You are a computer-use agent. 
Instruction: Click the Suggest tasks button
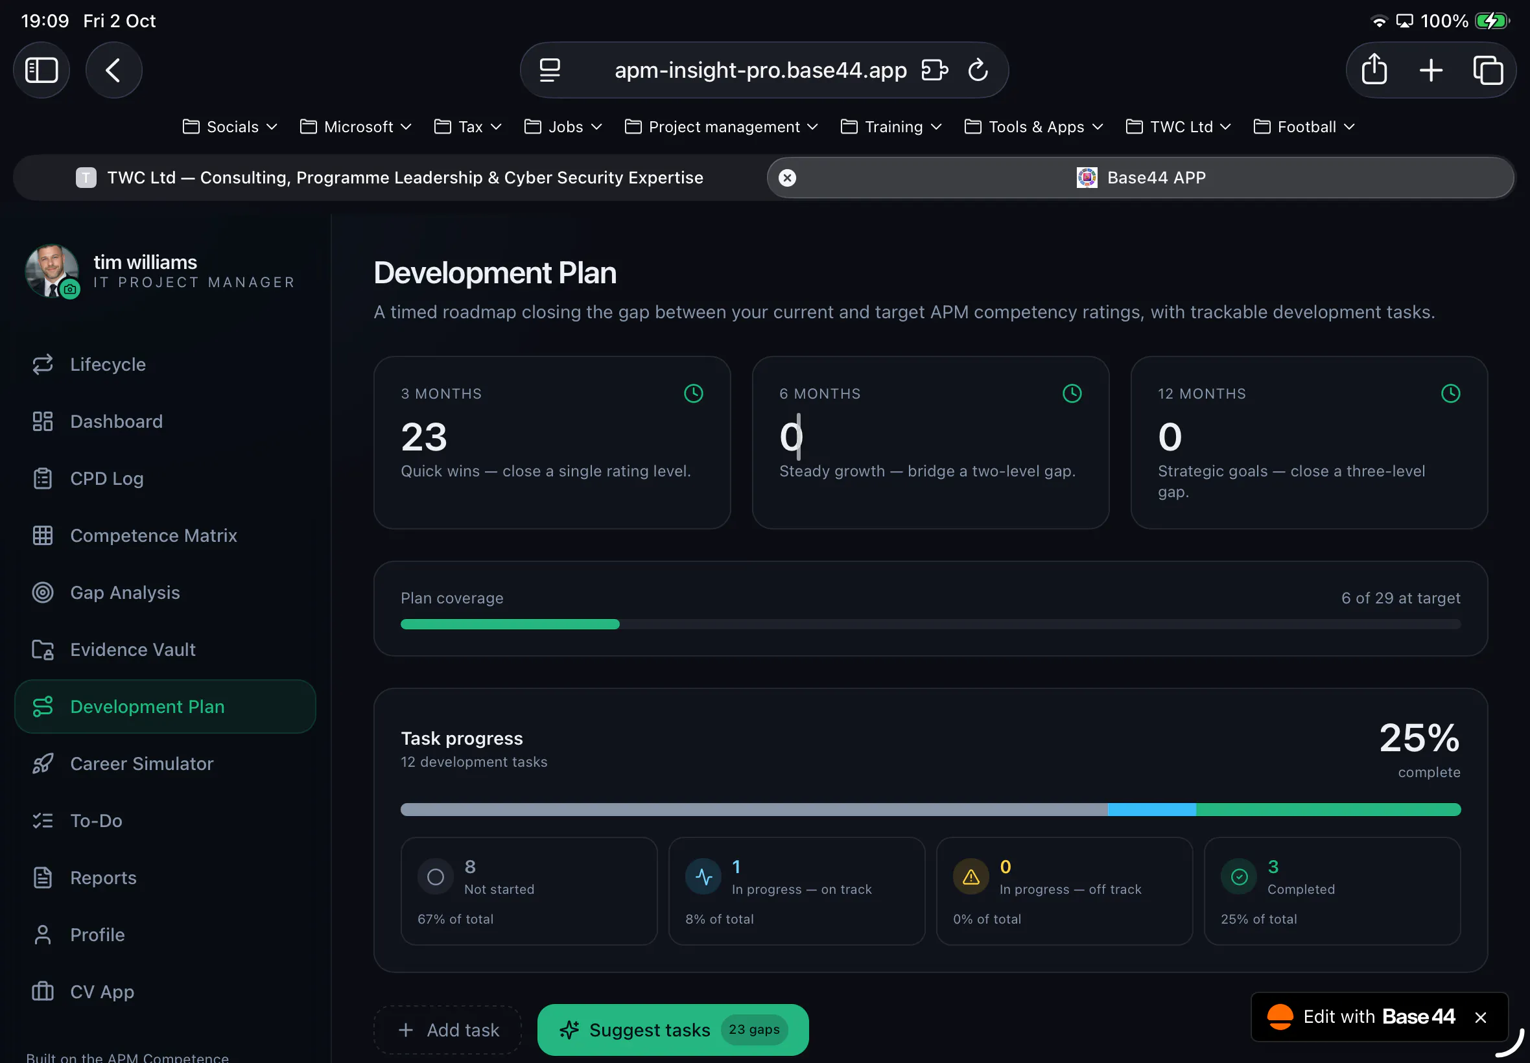tap(673, 1030)
